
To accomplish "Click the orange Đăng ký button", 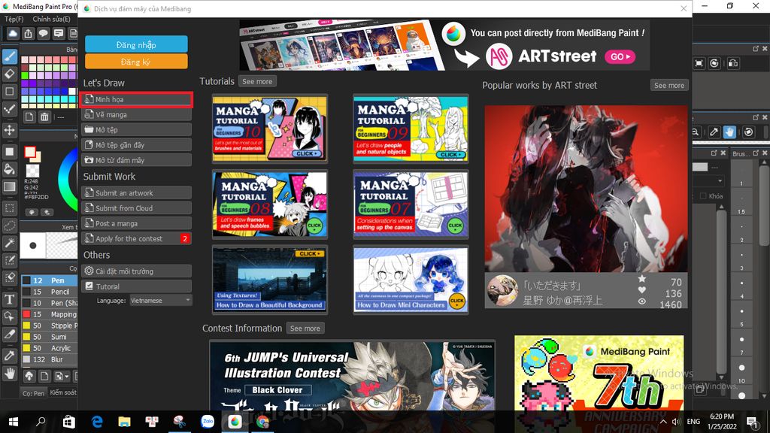I will (136, 62).
